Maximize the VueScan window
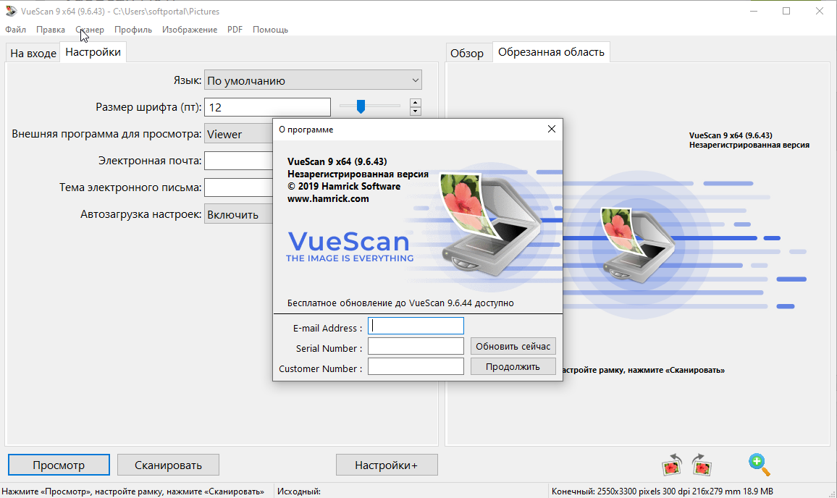The image size is (837, 498). (x=786, y=11)
